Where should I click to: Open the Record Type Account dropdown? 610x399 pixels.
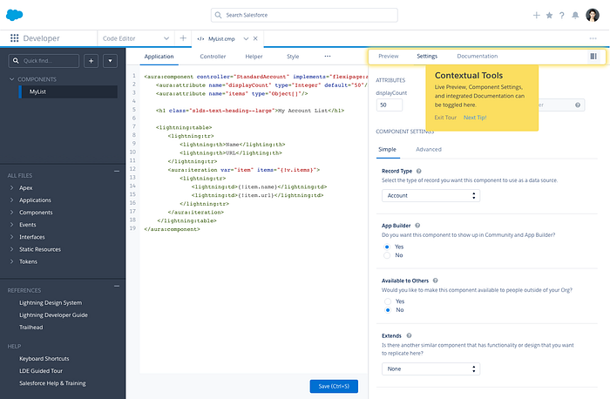tap(430, 196)
